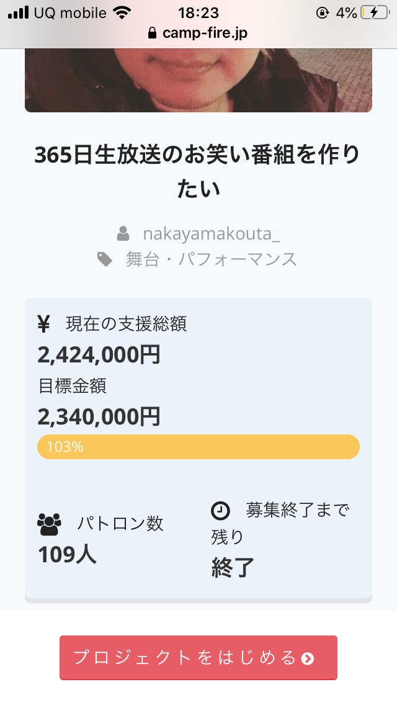The width and height of the screenshot is (397, 705).
Task: Tap the clock icon for remaining time
Action: [220, 511]
